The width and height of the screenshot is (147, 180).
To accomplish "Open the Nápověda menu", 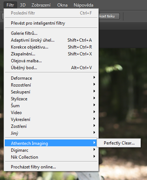I will click(x=83, y=5).
